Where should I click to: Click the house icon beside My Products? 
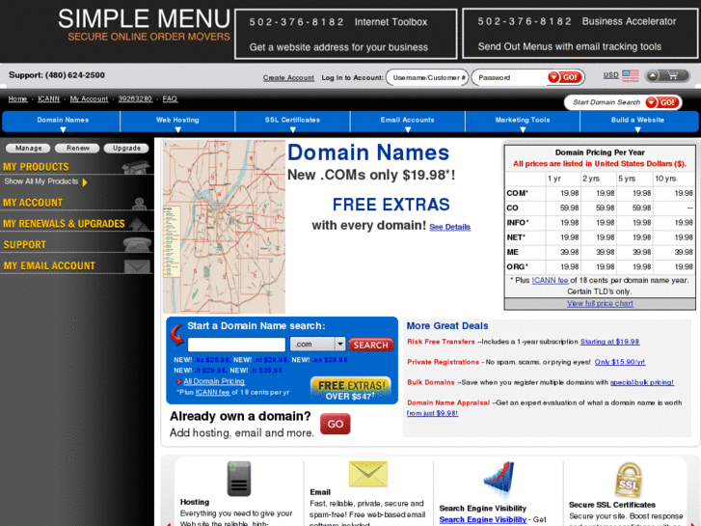[x=136, y=167]
